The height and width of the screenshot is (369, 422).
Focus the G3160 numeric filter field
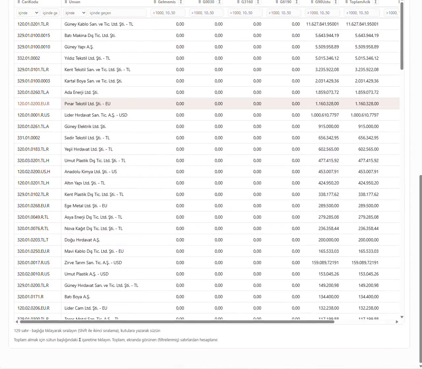point(245,13)
